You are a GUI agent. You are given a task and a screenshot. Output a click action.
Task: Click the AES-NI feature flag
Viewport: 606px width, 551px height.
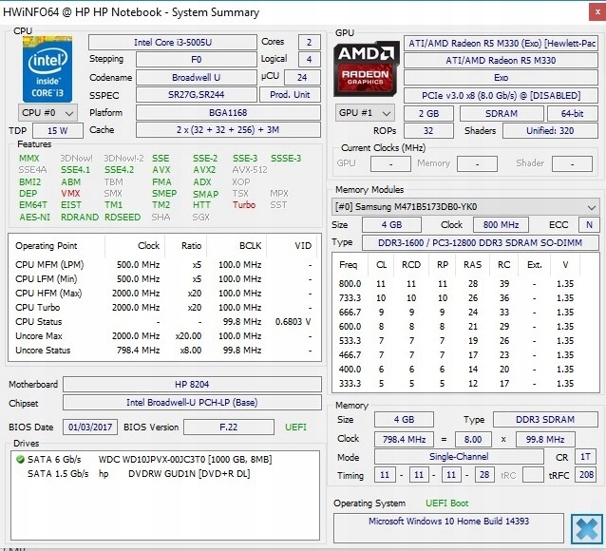point(35,218)
